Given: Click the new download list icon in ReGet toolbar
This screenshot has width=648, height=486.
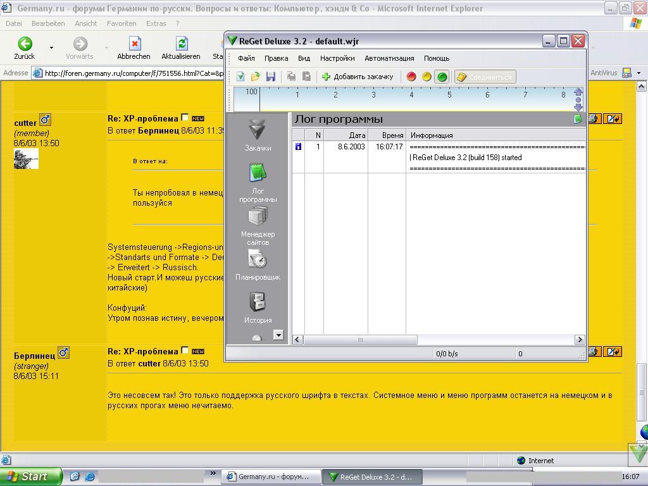Looking at the screenshot, I should 240,77.
